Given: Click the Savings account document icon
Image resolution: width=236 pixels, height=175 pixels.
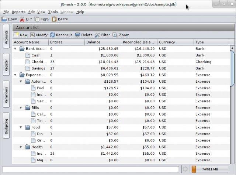Looking at the screenshot, I should click(x=28, y=68).
